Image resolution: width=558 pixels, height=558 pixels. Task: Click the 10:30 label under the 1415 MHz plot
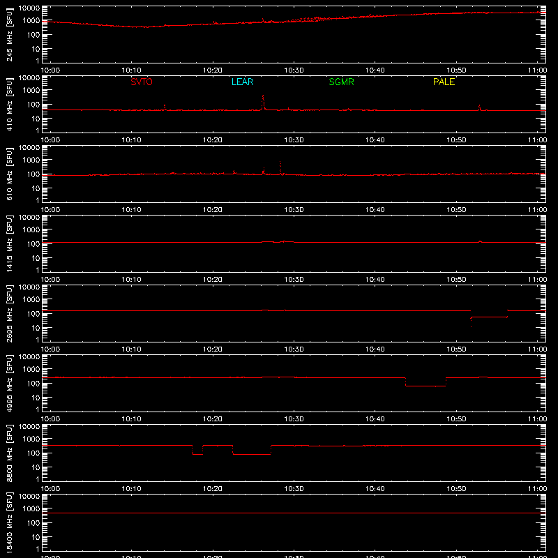click(294, 280)
